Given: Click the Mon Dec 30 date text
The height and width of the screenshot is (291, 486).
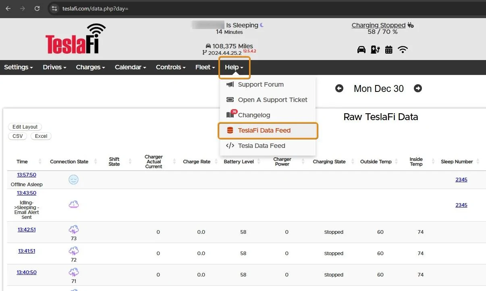Looking at the screenshot, I should point(379,89).
